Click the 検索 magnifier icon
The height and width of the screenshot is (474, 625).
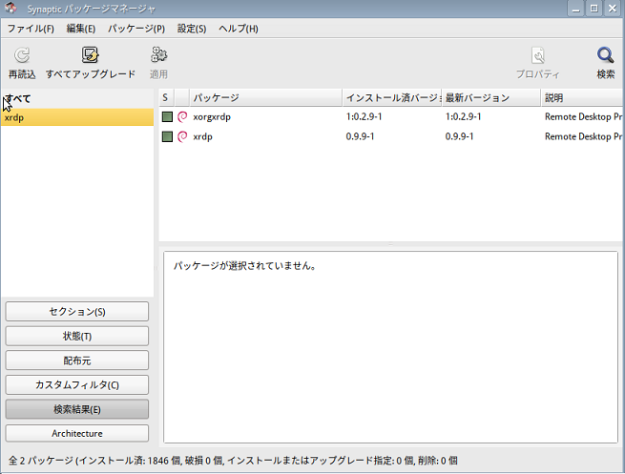click(x=605, y=55)
